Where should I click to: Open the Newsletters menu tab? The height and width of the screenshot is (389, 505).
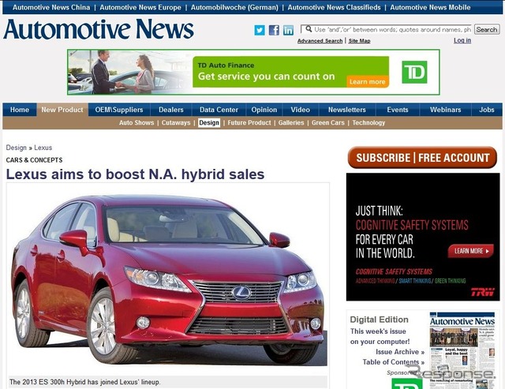(x=347, y=110)
